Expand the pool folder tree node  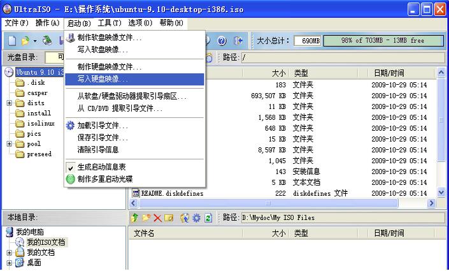[x=9, y=144]
